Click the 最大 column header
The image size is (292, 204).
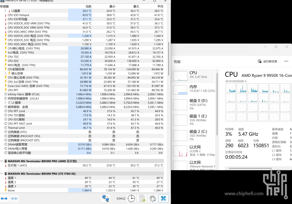point(136,6)
